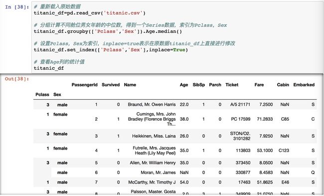Click the Cumings, Mrs. John Bradley name cell
Viewport: 324px width, 196px height.
152,119
